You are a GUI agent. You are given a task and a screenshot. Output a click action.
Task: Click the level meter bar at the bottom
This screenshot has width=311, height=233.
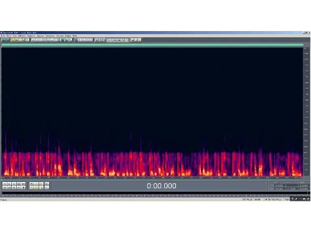(x=154, y=194)
